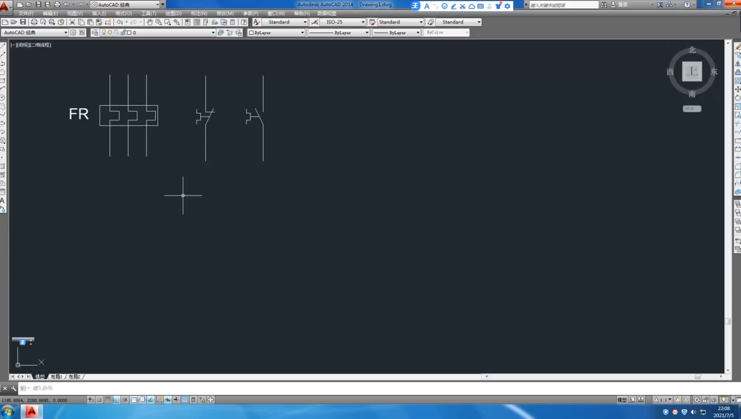Click the Paste clipboard icon
741x419 pixels.
[x=90, y=22]
